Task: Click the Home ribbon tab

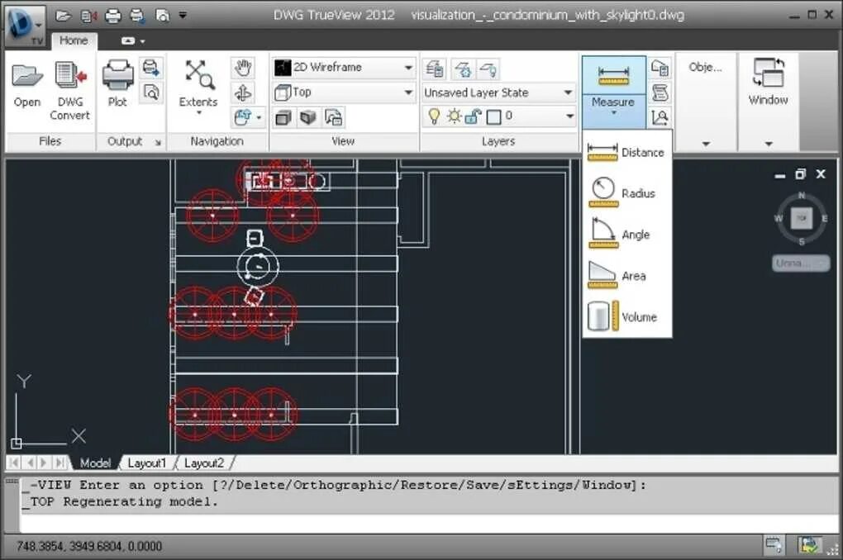Action: 74,40
